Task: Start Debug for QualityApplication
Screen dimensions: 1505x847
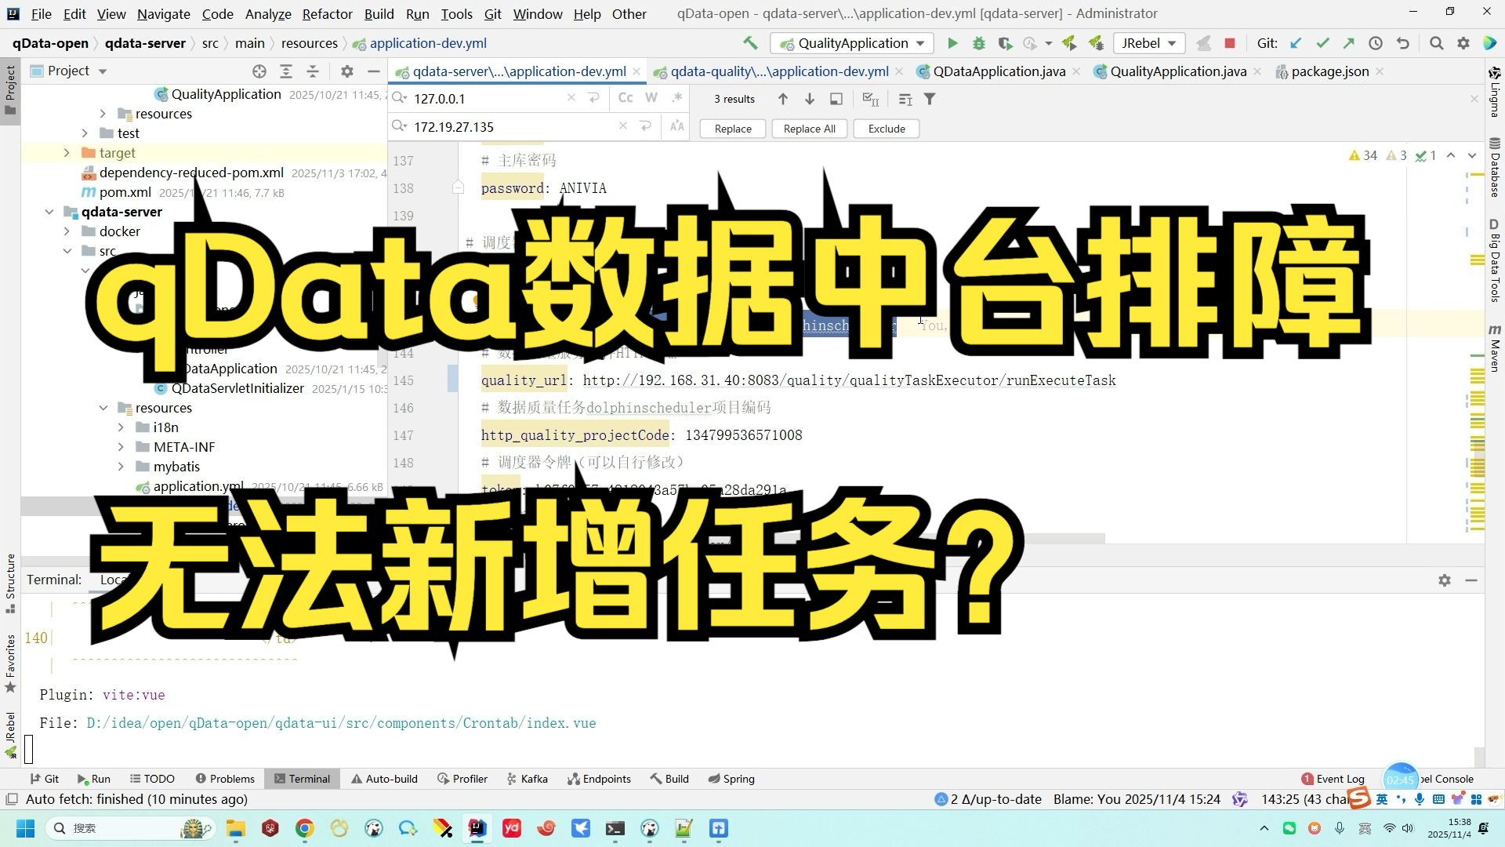Action: (x=978, y=43)
